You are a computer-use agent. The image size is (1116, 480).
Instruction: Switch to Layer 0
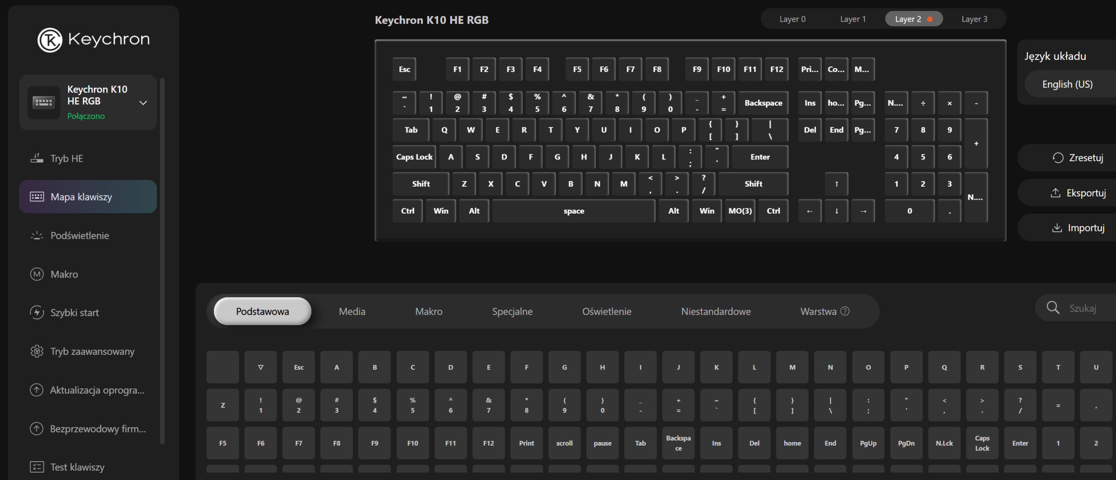point(792,19)
